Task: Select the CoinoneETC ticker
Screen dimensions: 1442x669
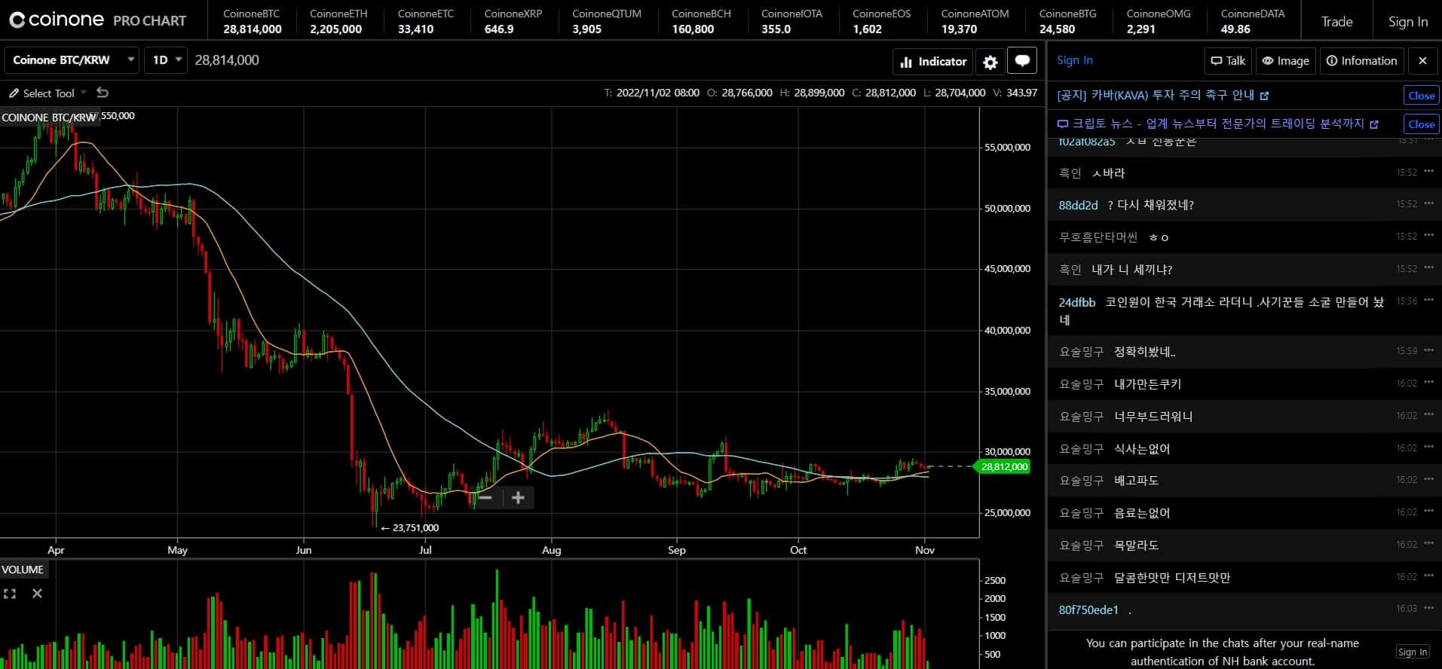Action: pyautogui.click(x=425, y=22)
